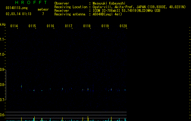This screenshot has height=121, width=191.
Task: Click the Observer label
Action: coord(62,3)
